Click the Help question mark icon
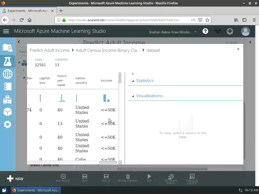This screenshot has height=194, width=259. click(x=205, y=31)
